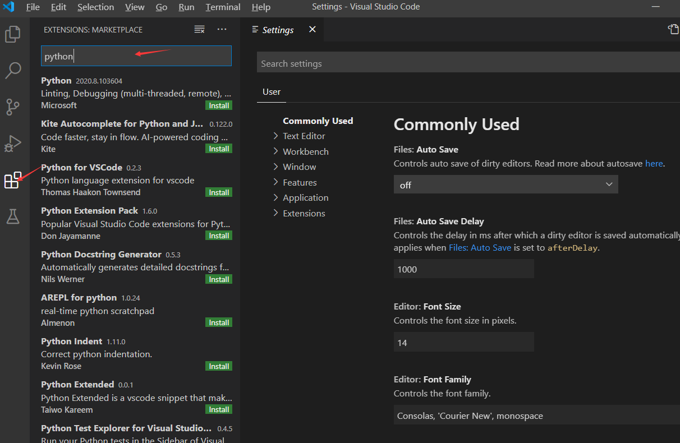Viewport: 680px width, 443px height.
Task: Open Python extension by Microsoft title
Action: click(56, 80)
